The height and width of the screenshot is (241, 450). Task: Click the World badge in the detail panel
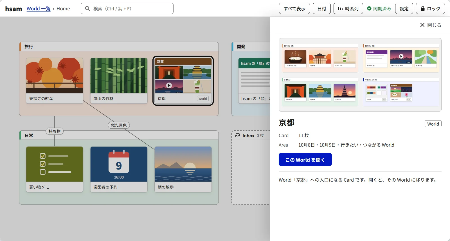coord(433,124)
